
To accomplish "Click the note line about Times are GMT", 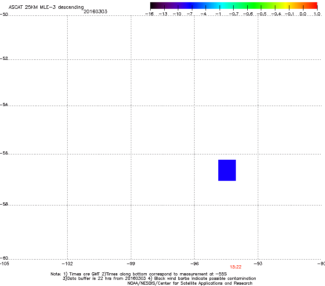I will coord(139,274).
